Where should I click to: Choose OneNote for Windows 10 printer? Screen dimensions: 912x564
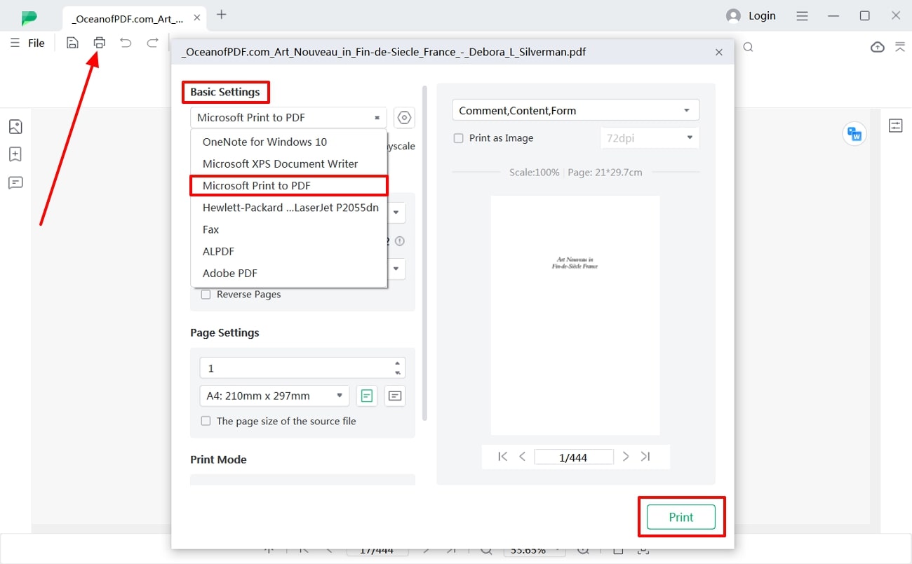point(288,142)
